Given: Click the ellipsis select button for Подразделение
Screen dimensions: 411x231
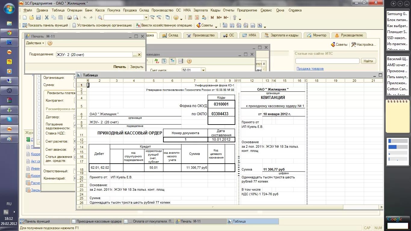Looking at the screenshot, I should click(134, 55).
